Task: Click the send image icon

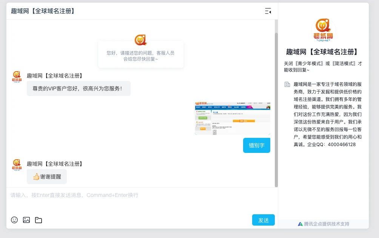Action: pos(26,220)
